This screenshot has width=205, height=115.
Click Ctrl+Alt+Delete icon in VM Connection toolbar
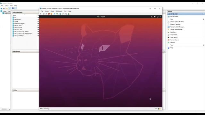[x=41, y=14]
